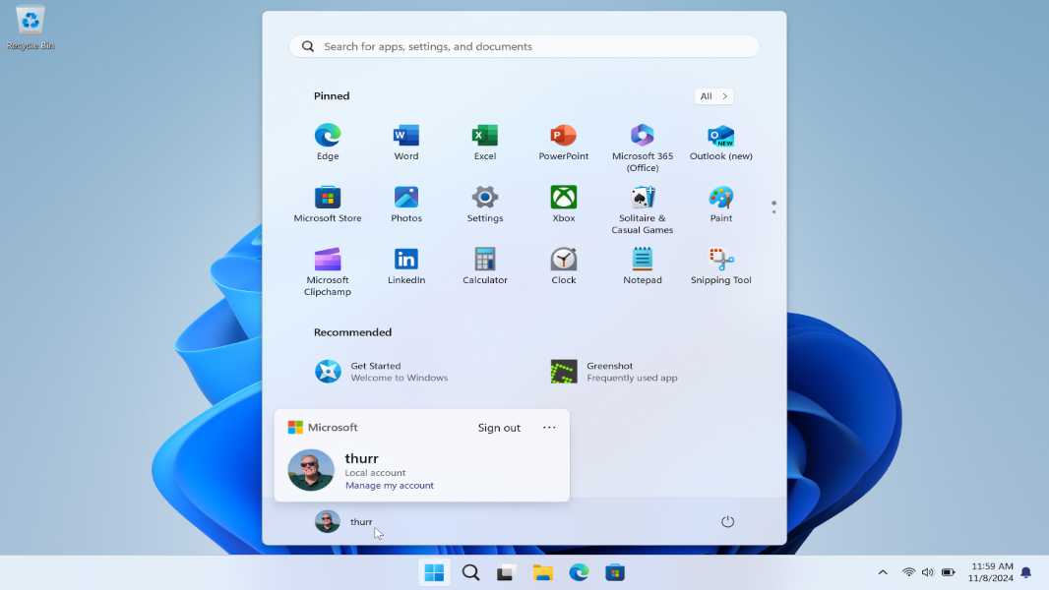This screenshot has width=1049, height=590.
Task: Open the Snipping Tool app
Action: click(x=720, y=266)
